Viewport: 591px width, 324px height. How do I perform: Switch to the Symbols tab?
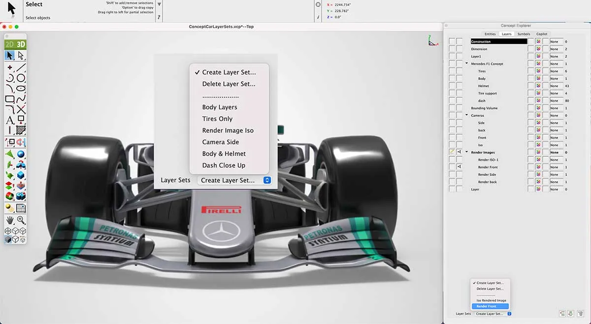(524, 34)
